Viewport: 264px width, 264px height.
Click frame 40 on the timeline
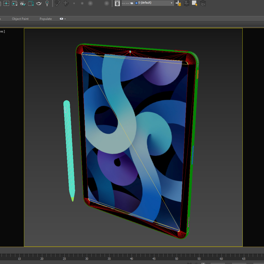131,256
